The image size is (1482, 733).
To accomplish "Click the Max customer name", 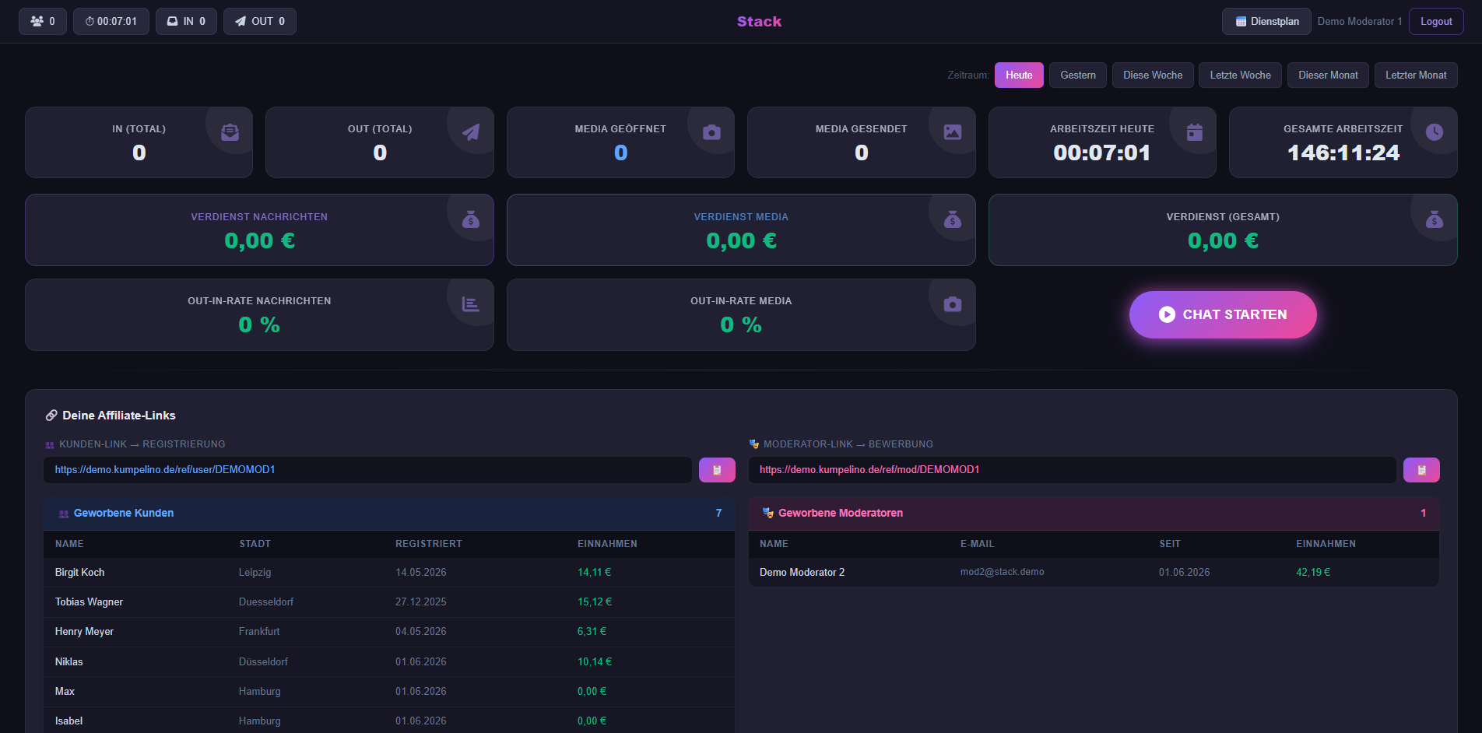I will (65, 692).
